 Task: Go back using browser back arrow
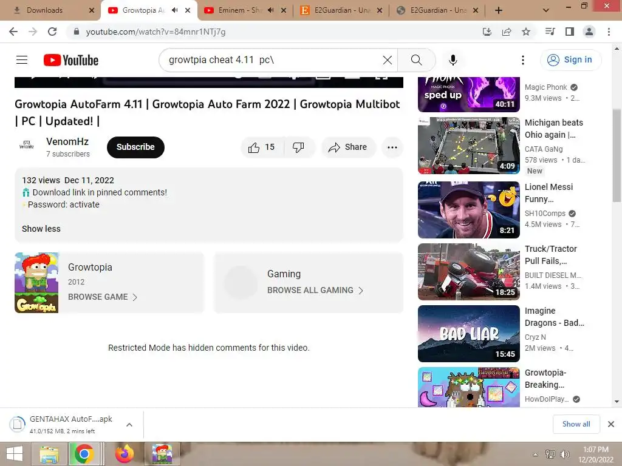(x=13, y=32)
